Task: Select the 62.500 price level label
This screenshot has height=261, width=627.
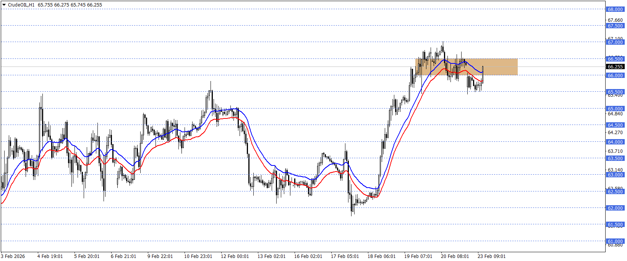Action: coord(615,191)
